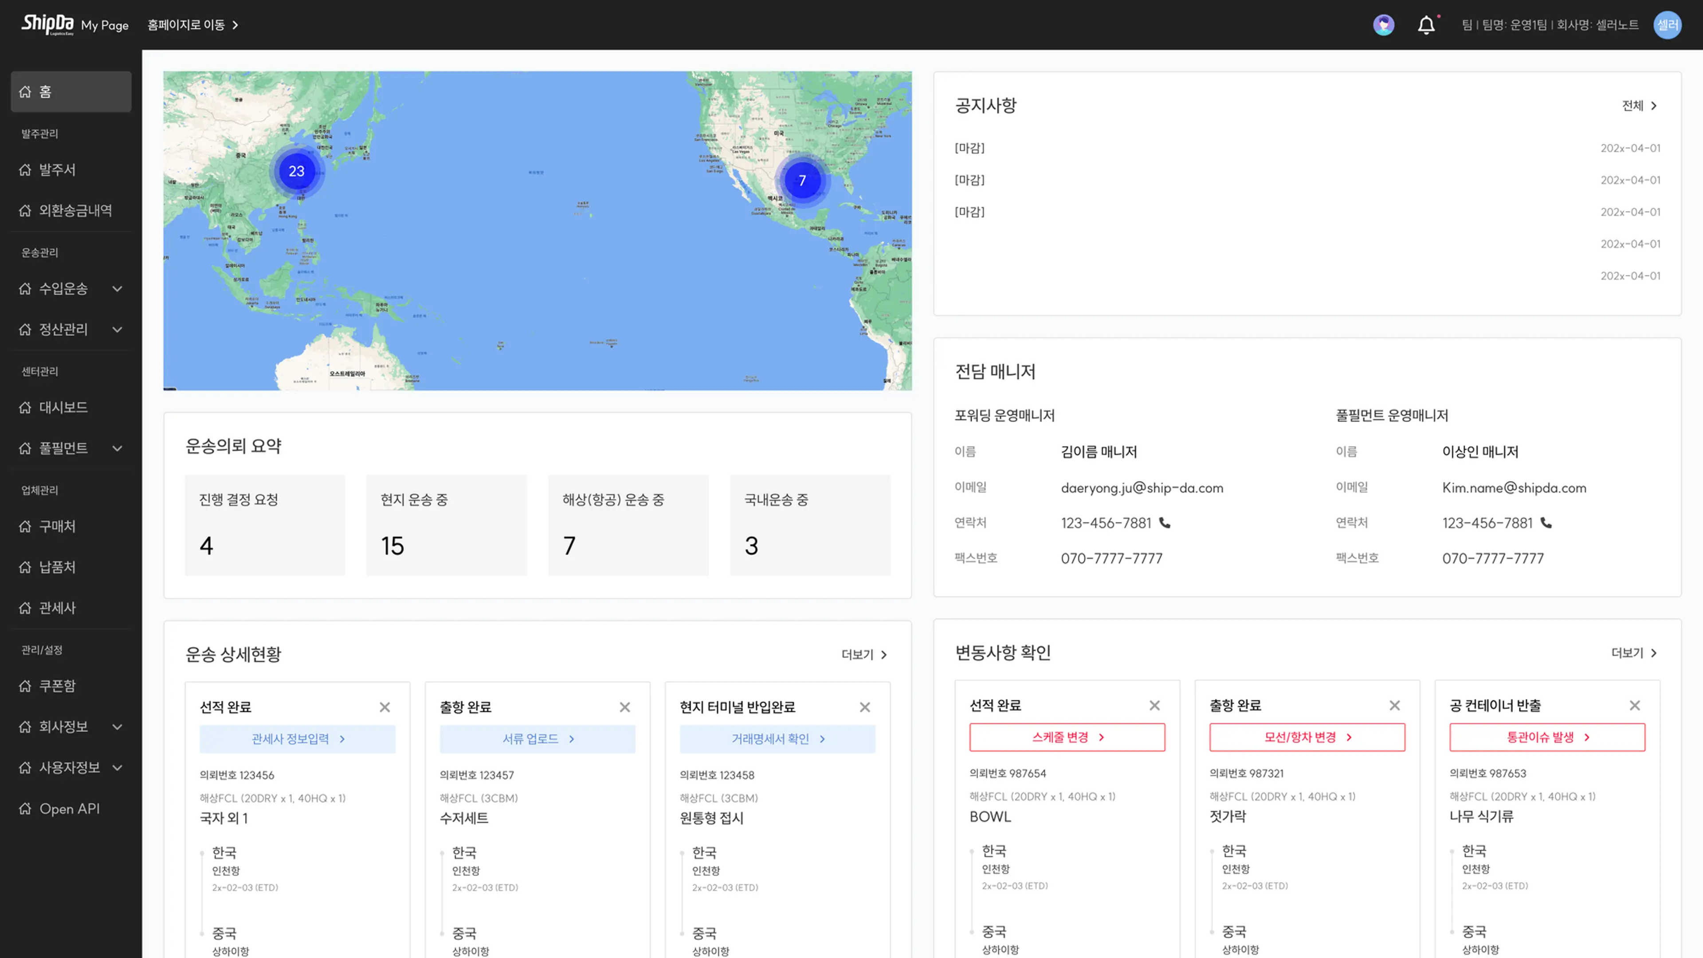Image resolution: width=1703 pixels, height=958 pixels.
Task: Open 외환송금내역 in the sidebar
Action: pos(71,211)
